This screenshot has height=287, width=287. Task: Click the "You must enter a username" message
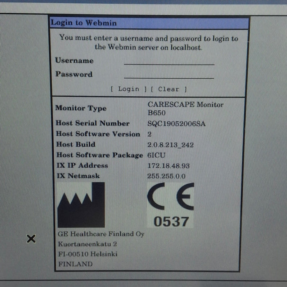(x=148, y=43)
